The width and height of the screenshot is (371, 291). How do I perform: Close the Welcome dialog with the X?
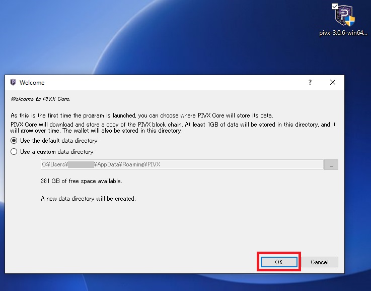pos(333,82)
